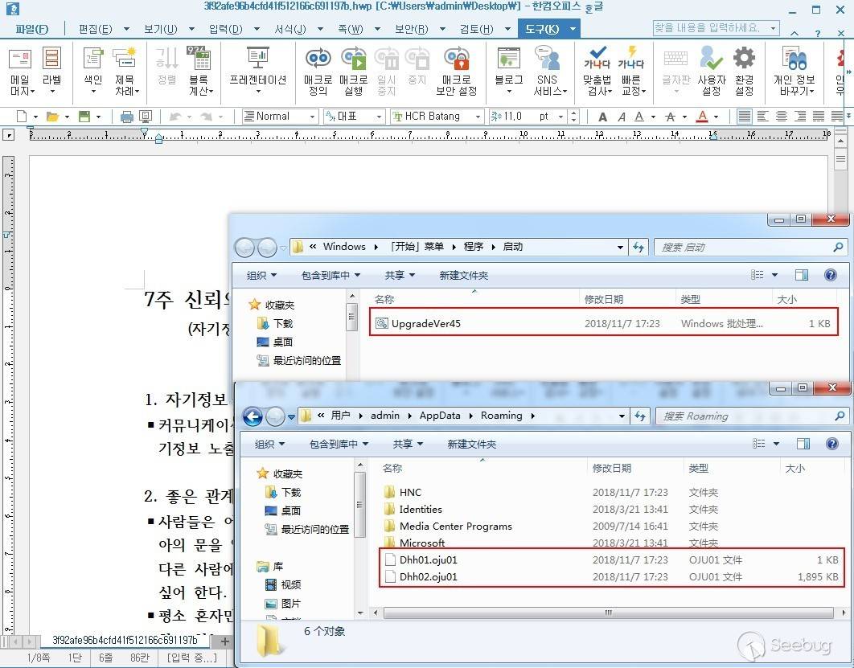Click 개인 정보 바꾸기 personal info tool
The image size is (854, 668).
pyautogui.click(x=794, y=72)
